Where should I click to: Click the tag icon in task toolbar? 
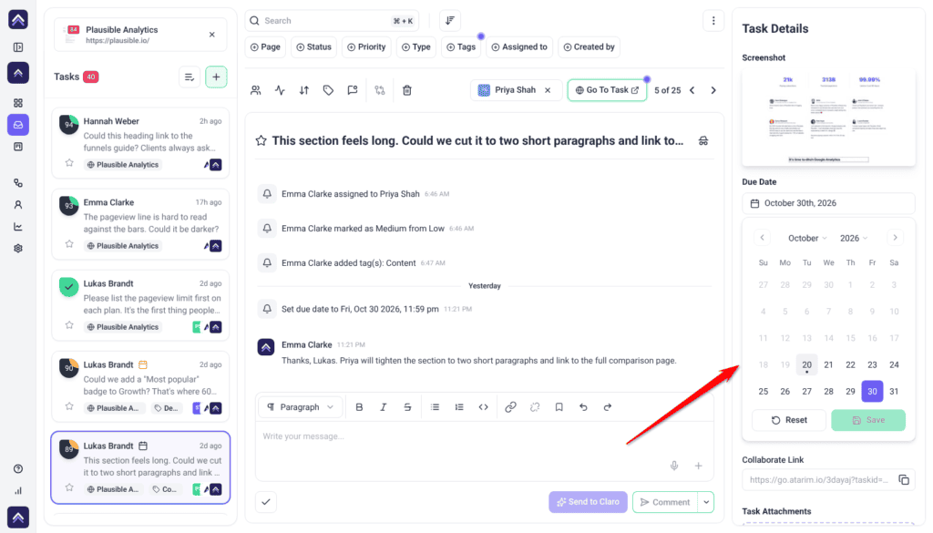point(328,90)
